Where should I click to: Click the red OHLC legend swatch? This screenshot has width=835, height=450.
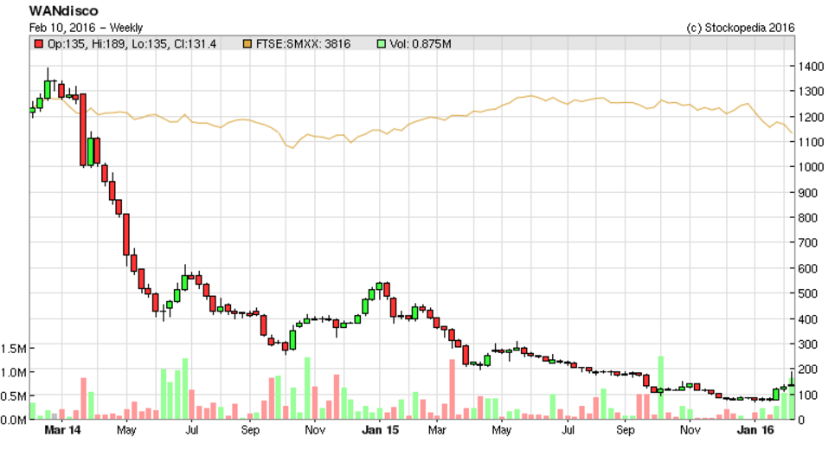point(38,43)
